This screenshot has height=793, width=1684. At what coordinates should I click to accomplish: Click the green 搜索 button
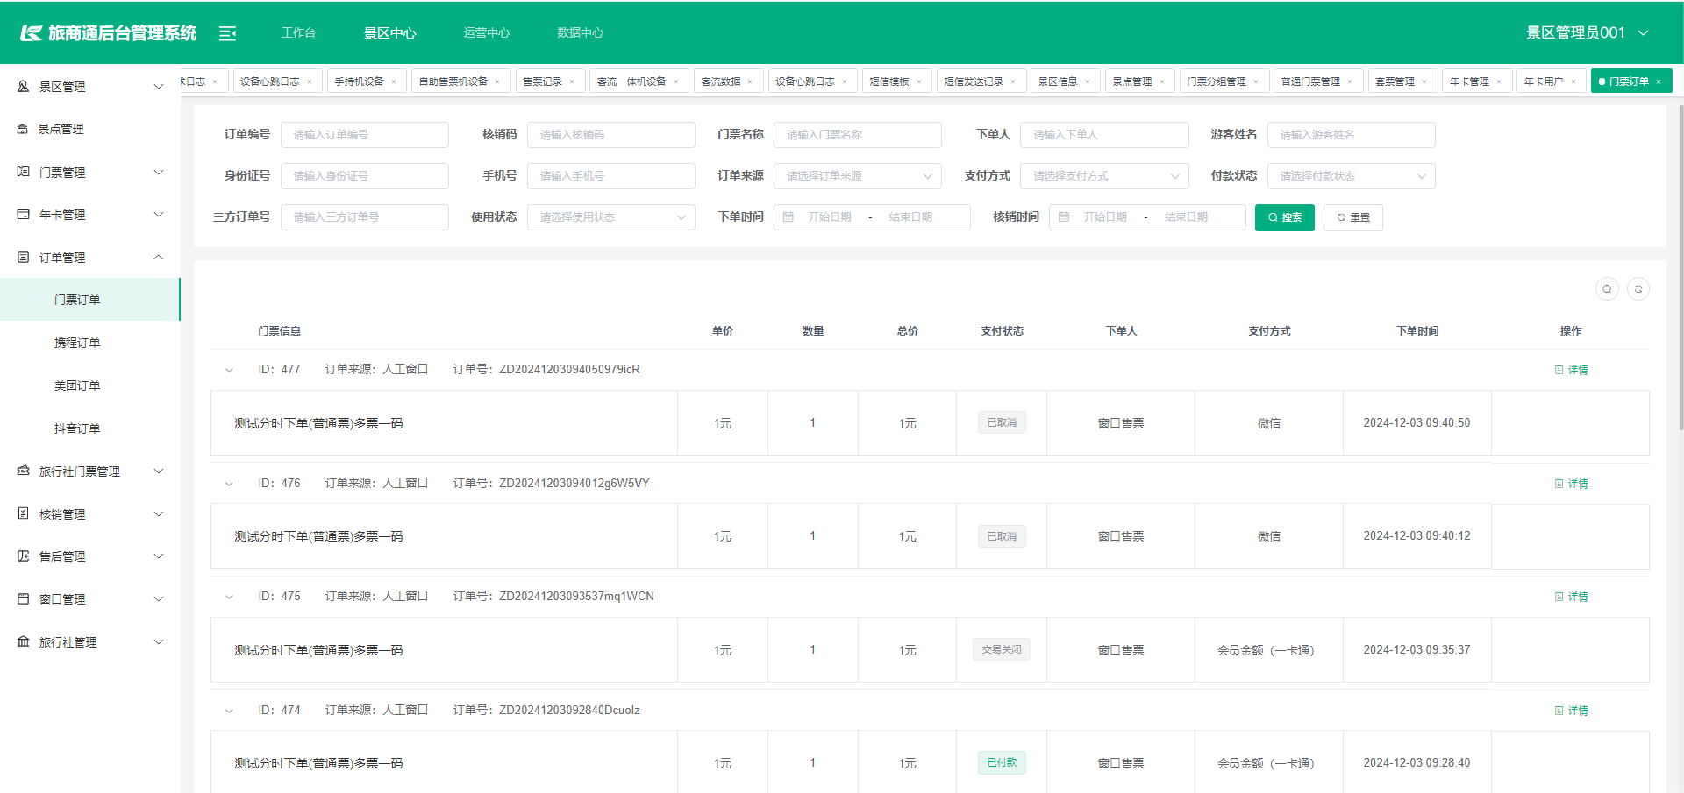1285,217
